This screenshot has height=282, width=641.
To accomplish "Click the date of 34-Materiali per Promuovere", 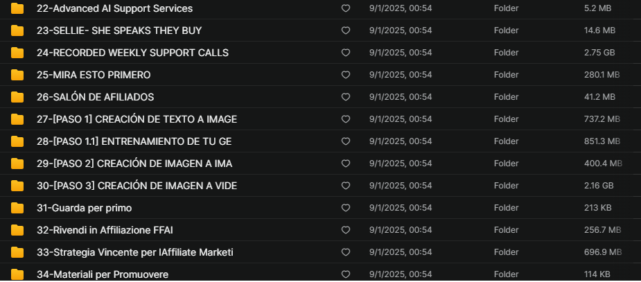I will pyautogui.click(x=401, y=274).
